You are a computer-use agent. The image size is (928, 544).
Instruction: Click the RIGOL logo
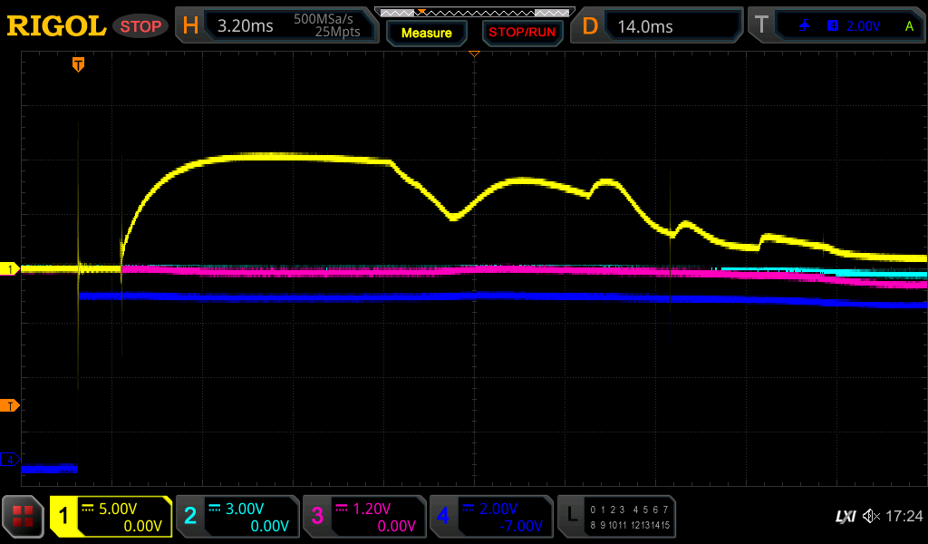(56, 26)
